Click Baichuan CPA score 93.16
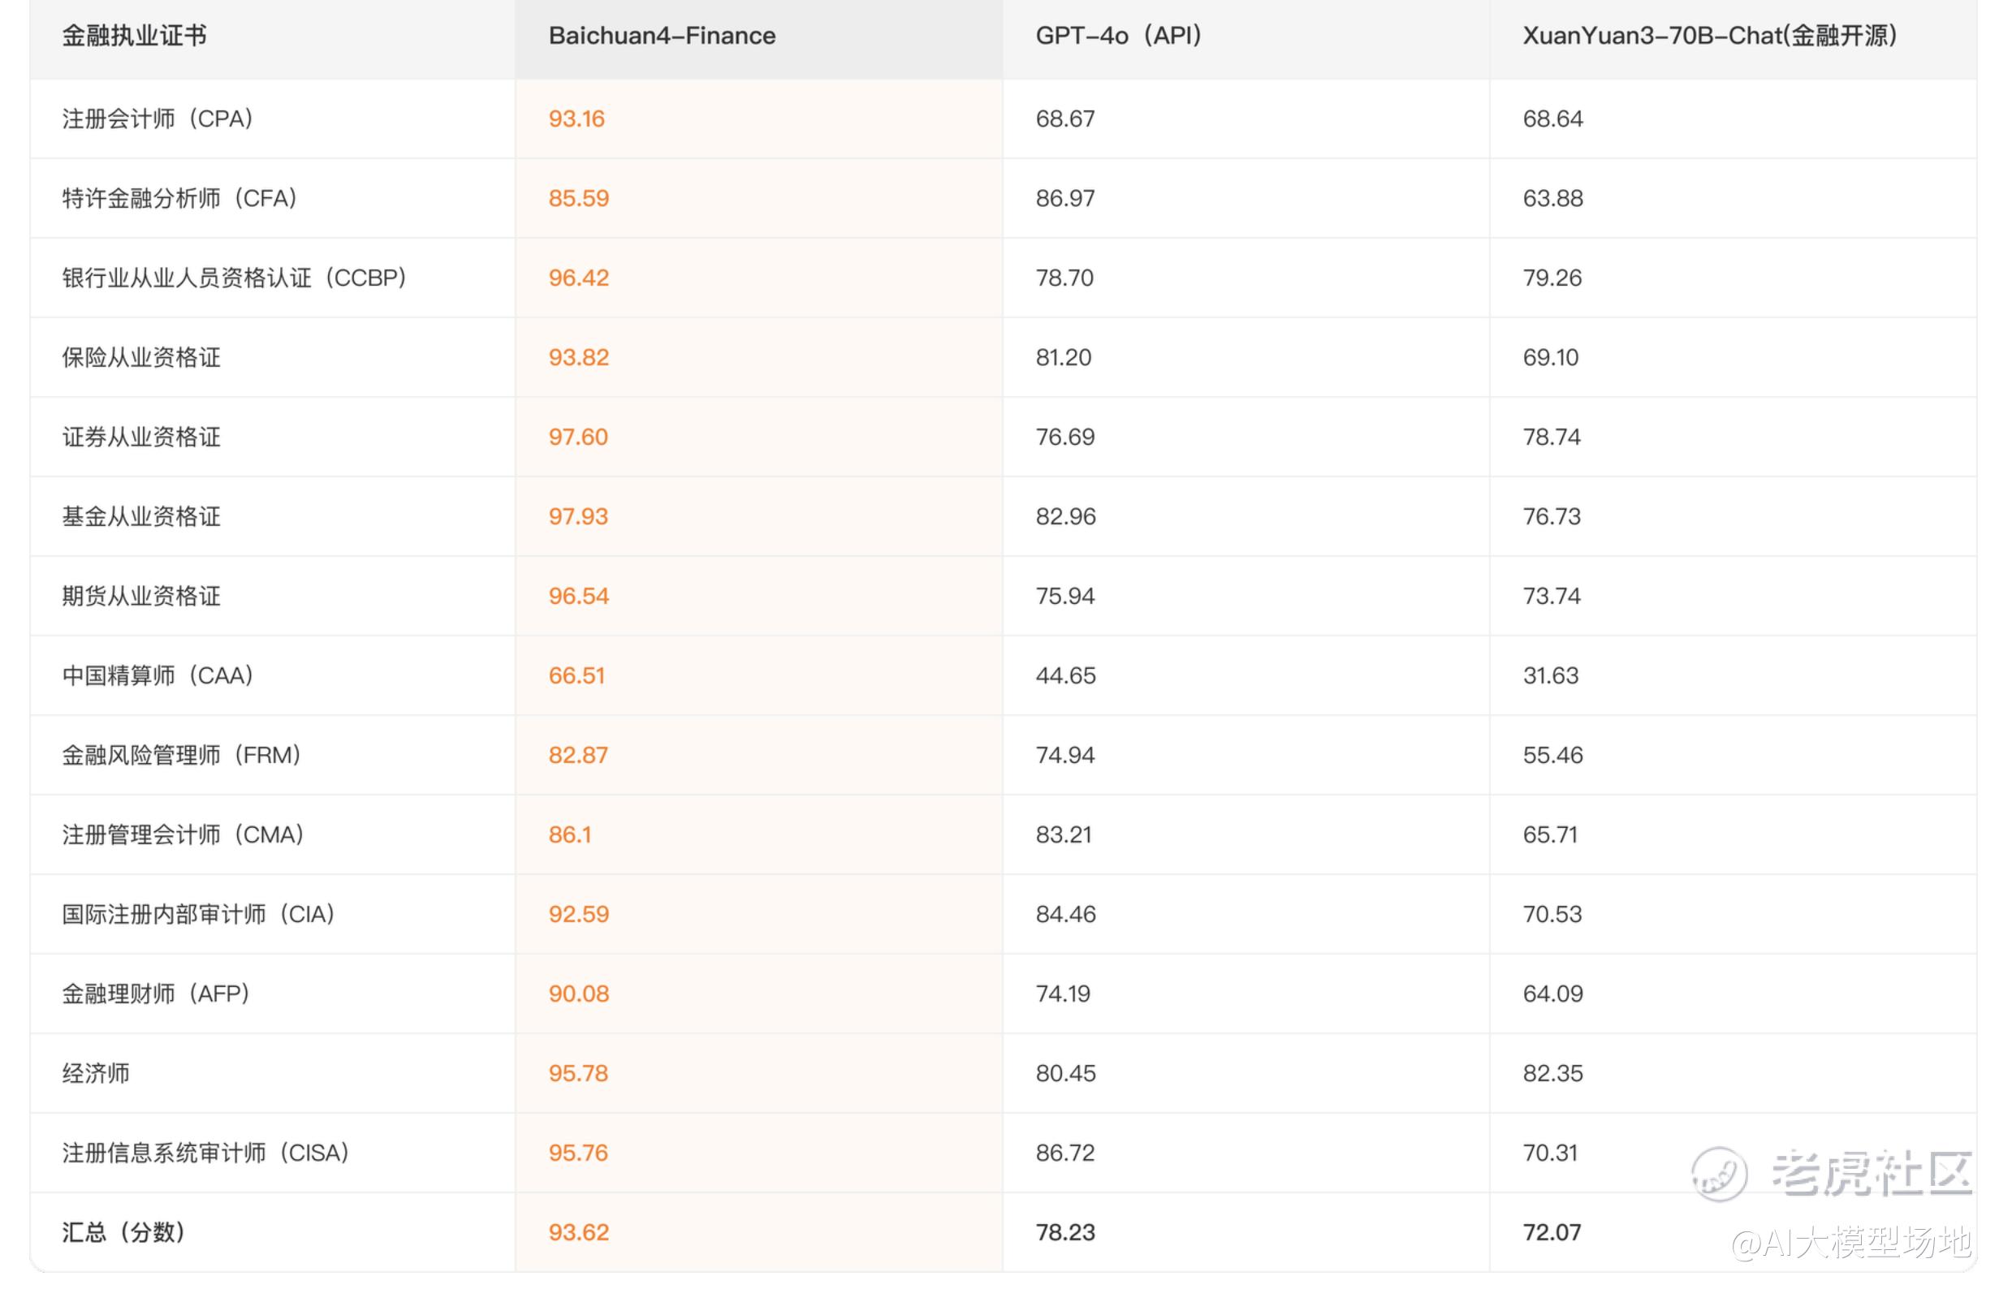The height and width of the screenshot is (1289, 2012). point(576,119)
